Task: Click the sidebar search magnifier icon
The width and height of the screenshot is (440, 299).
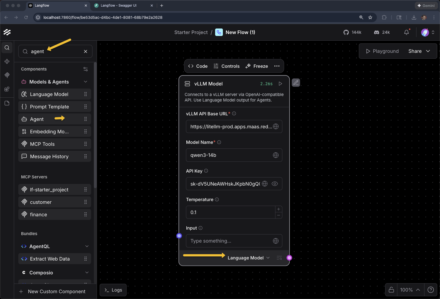Action: 7,48
